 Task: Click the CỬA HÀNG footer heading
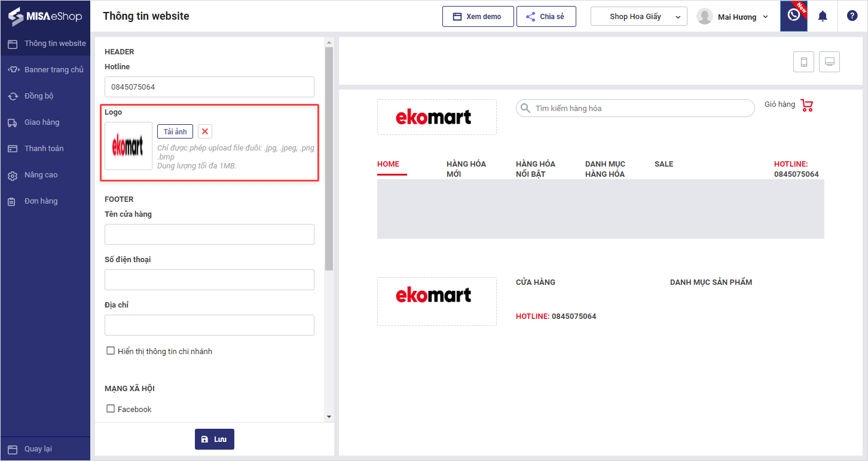(536, 282)
